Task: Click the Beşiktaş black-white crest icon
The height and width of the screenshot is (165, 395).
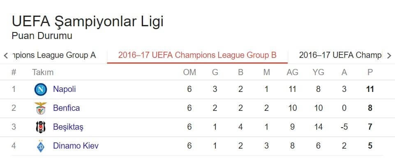Action: click(41, 127)
